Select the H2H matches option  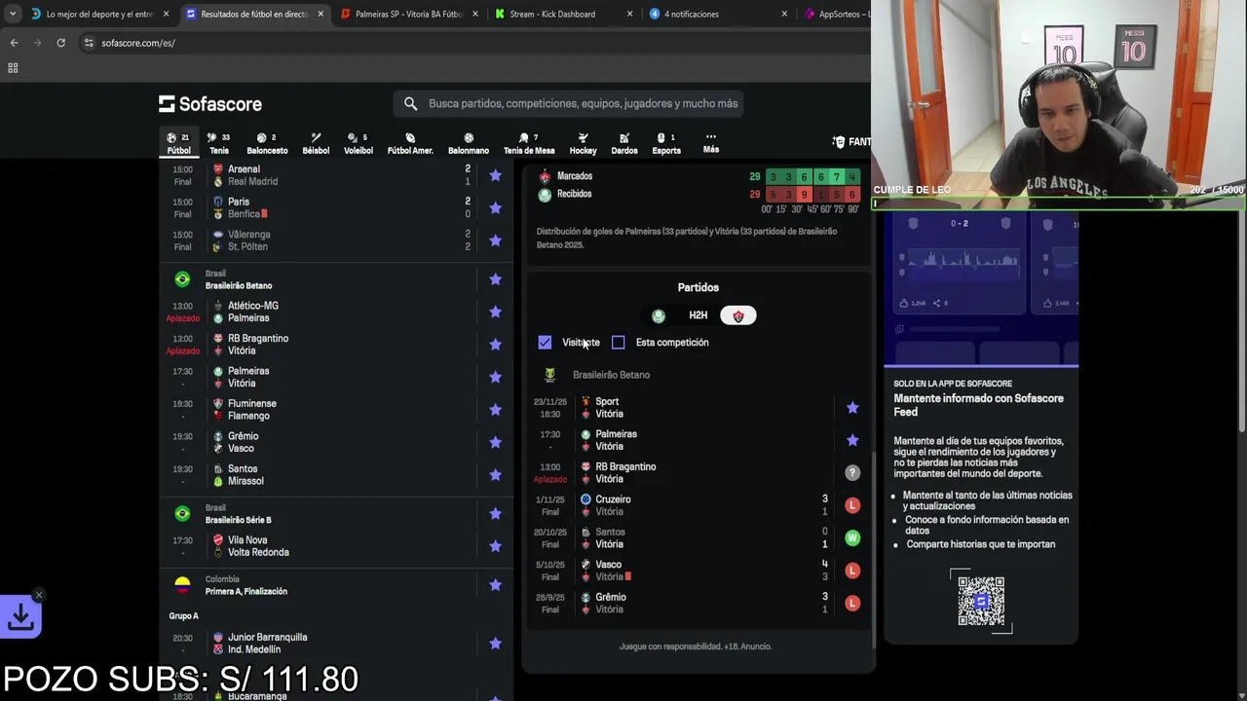698,315
